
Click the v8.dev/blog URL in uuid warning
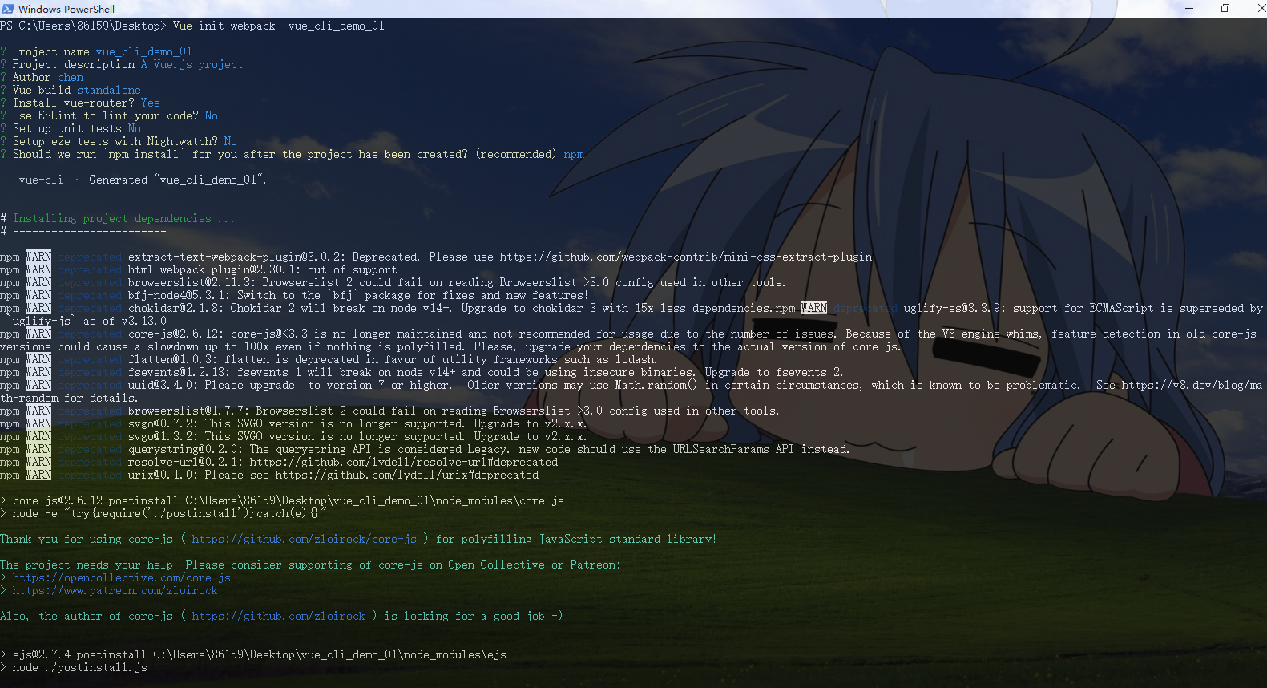pos(1192,385)
